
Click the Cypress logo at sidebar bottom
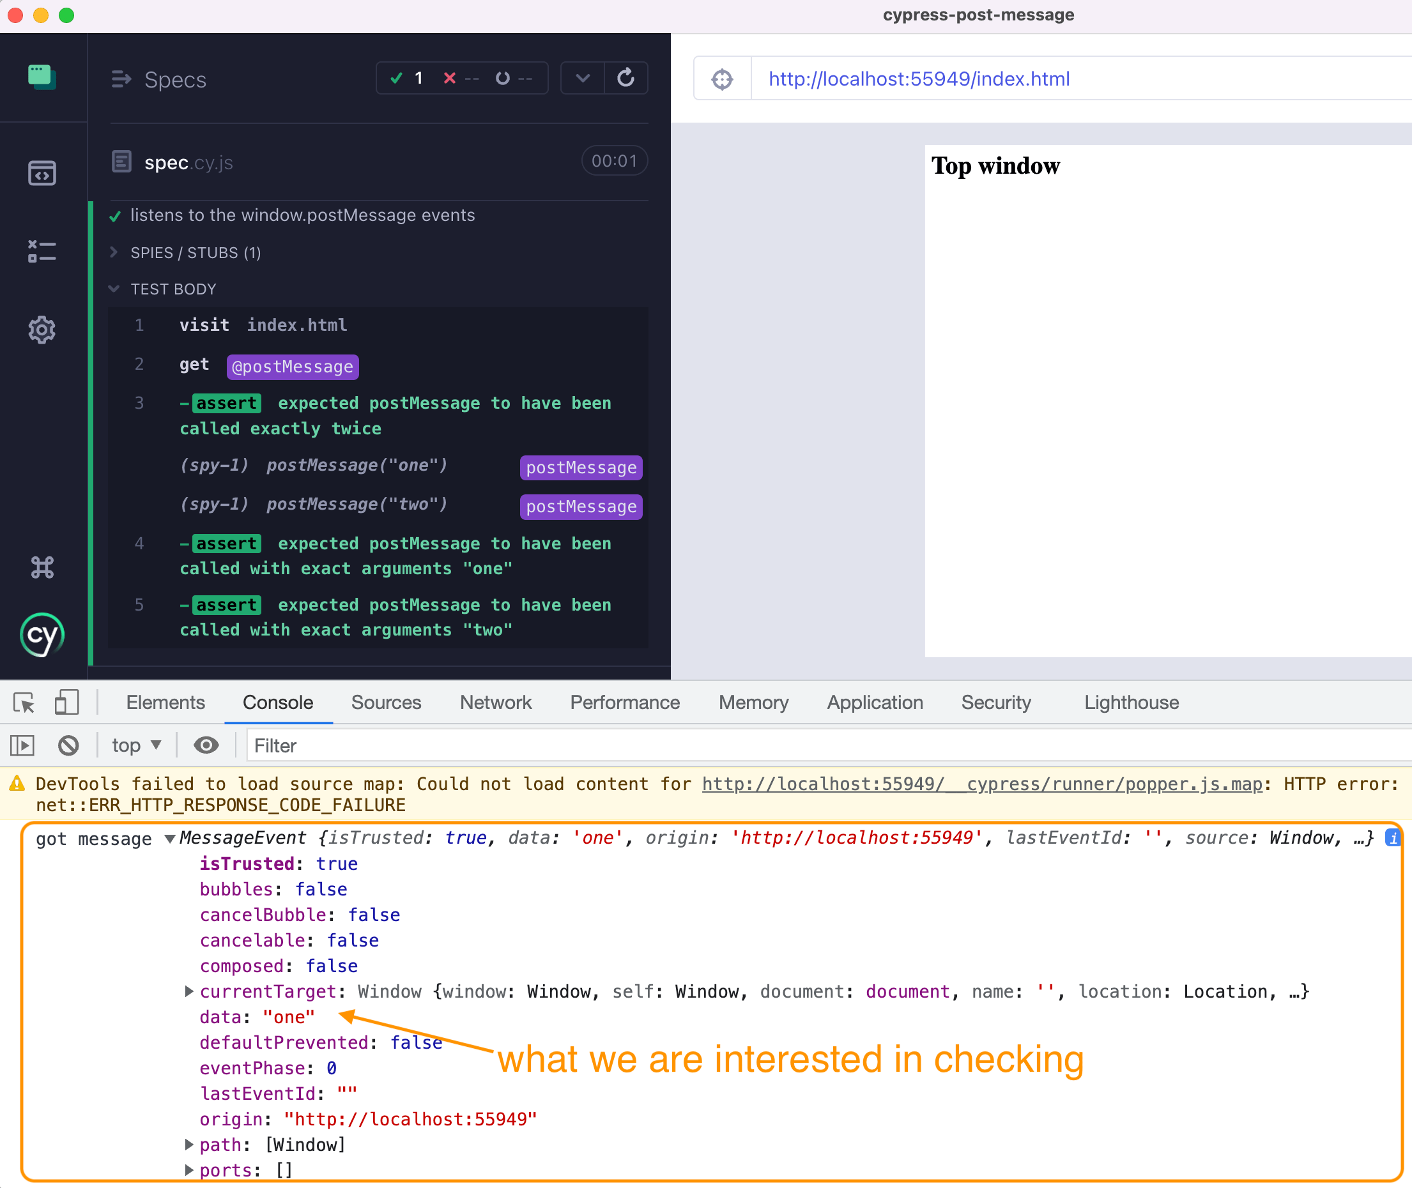[x=42, y=634]
